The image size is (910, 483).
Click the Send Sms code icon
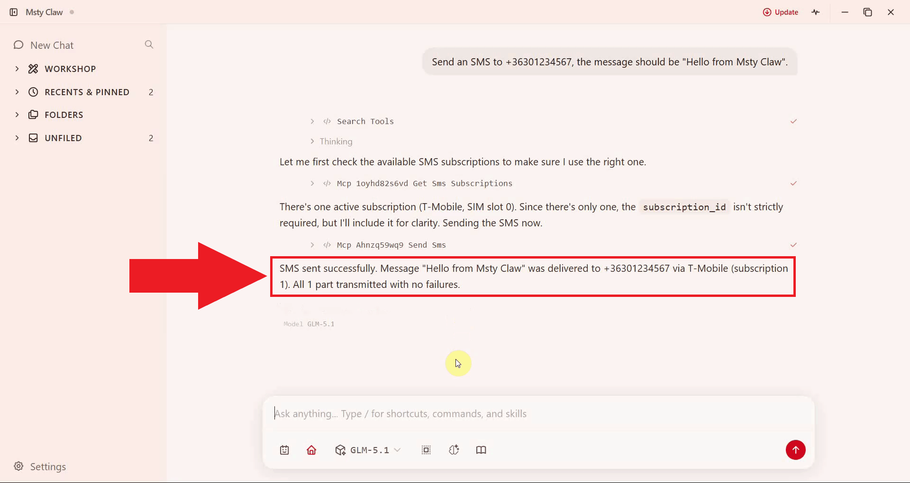[327, 245]
